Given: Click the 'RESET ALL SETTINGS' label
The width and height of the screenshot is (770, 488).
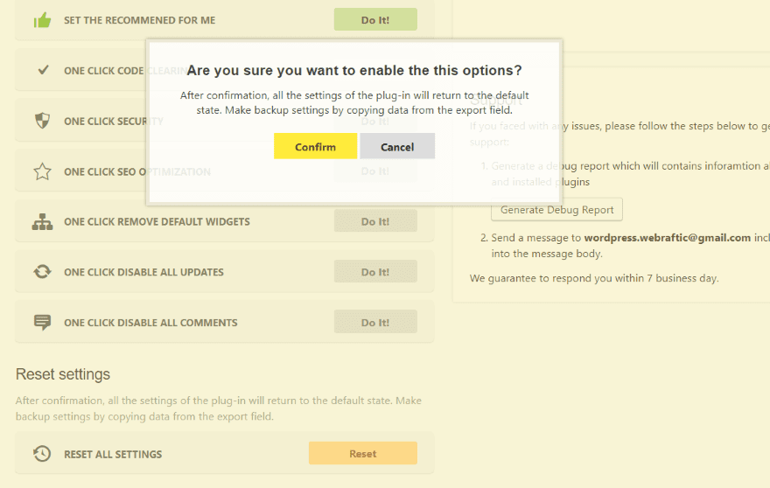Looking at the screenshot, I should click(113, 454).
